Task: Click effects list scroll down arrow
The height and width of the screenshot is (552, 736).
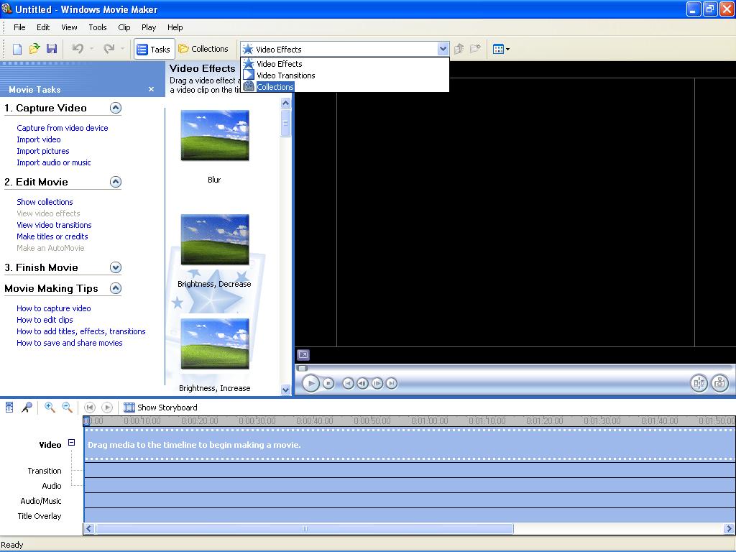Action: [285, 390]
